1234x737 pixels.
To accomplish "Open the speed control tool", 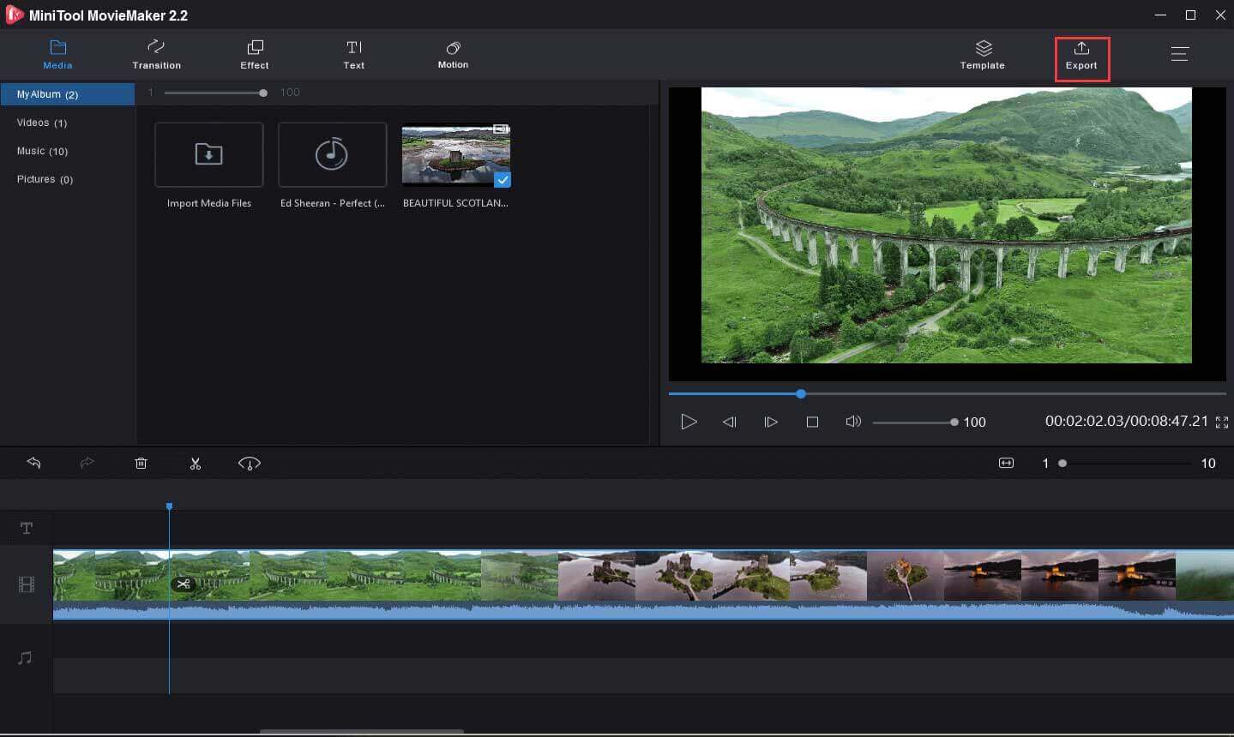I will [250, 463].
